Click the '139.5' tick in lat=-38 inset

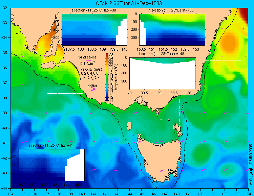coord(114,49)
